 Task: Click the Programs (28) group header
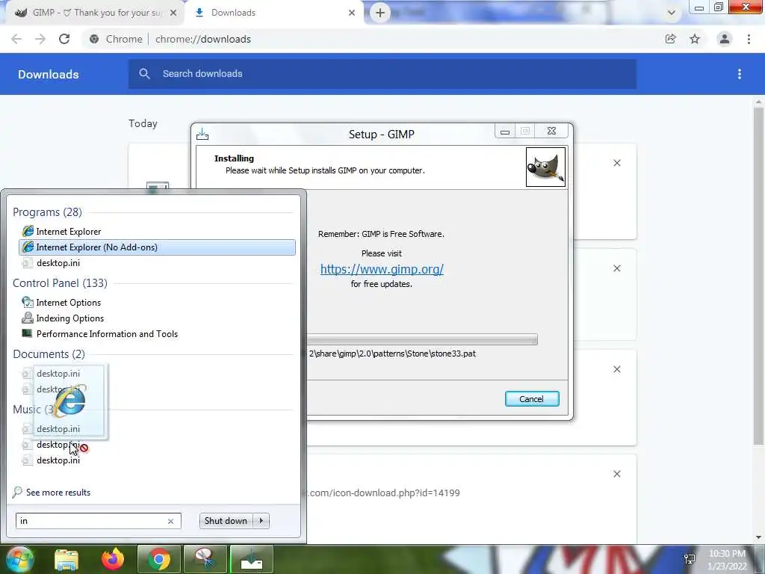coord(47,212)
